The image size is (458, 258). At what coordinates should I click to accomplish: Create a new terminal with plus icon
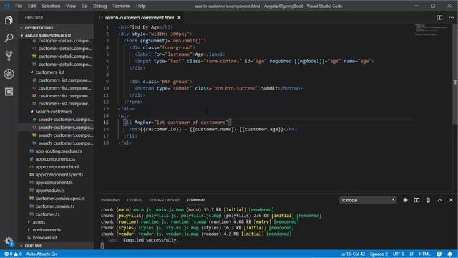click(x=405, y=200)
